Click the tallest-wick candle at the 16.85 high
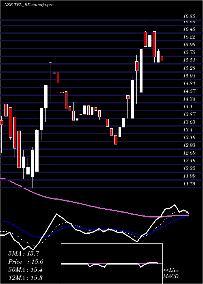 coord(150,33)
